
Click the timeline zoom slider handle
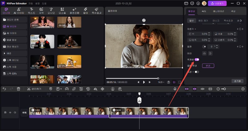(224, 89)
